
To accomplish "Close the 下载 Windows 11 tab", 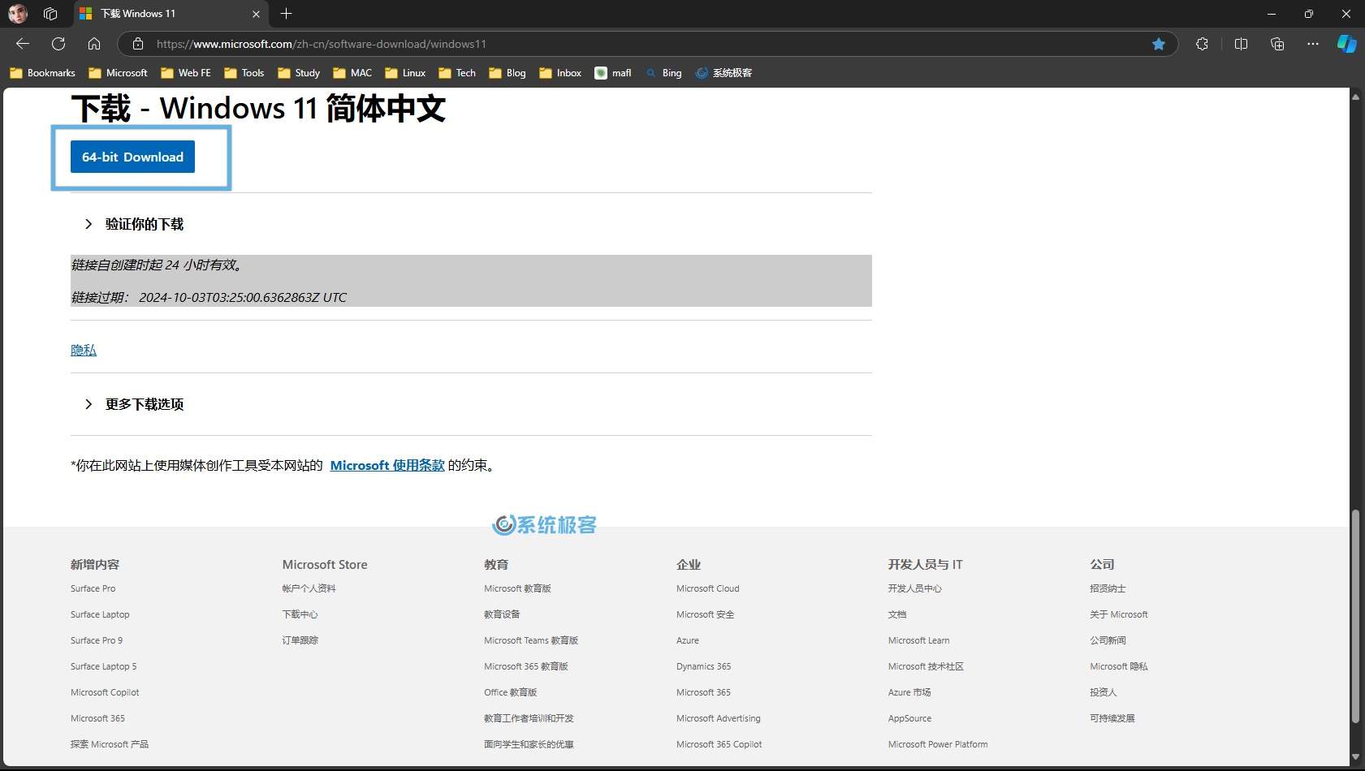I will pos(256,14).
